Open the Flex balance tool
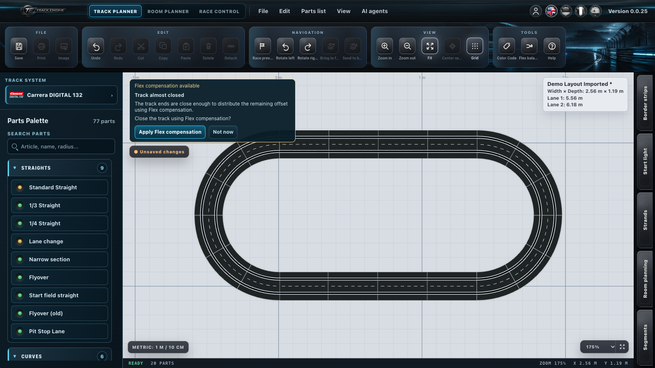 529,46
